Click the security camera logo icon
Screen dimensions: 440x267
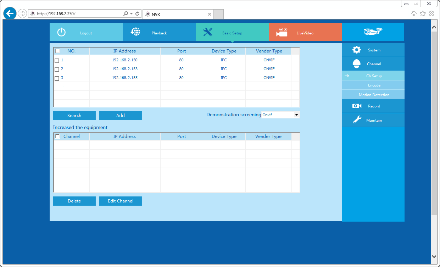click(x=373, y=31)
